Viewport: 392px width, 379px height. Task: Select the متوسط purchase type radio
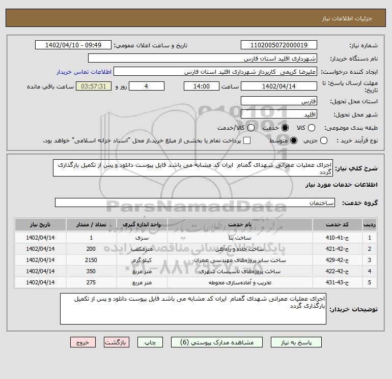(294, 140)
